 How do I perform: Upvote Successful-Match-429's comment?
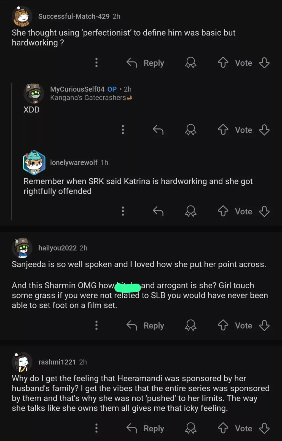click(x=223, y=63)
